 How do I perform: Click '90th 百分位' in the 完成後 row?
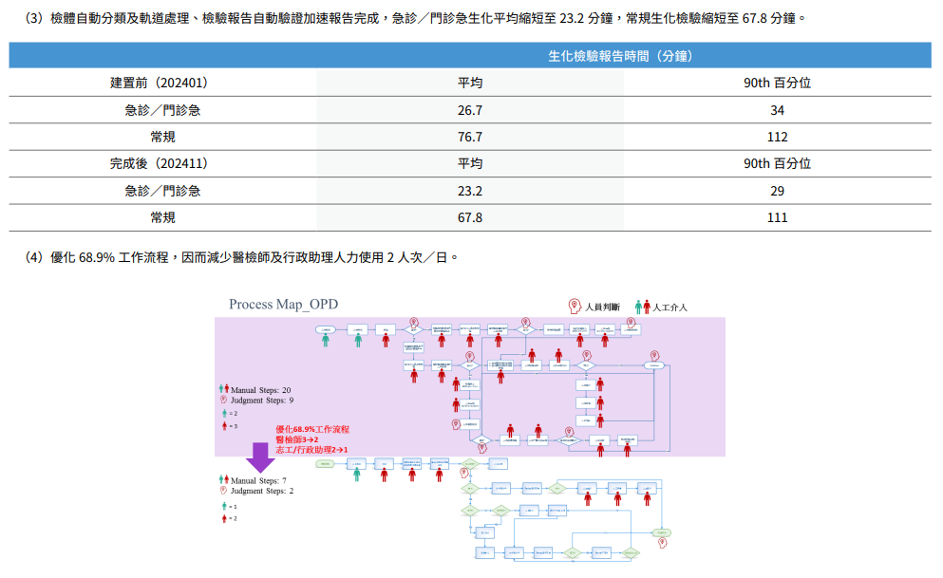pos(777,163)
